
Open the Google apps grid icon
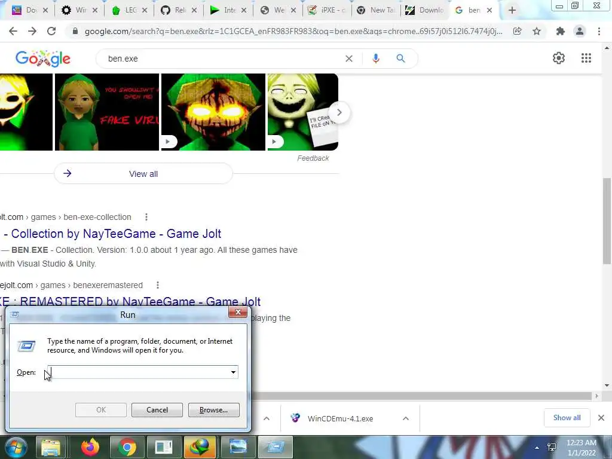coord(586,58)
